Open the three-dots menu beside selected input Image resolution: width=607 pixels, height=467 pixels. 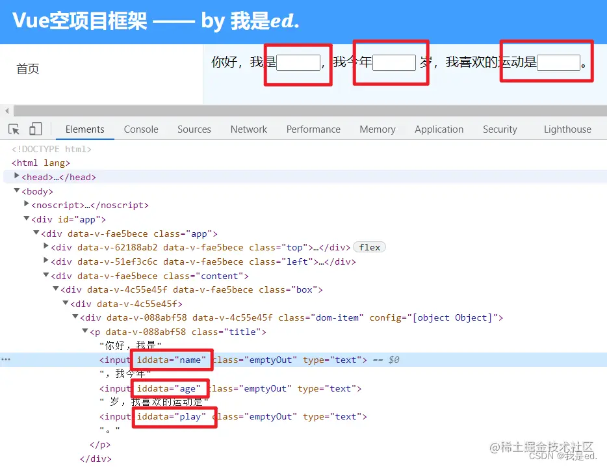(x=6, y=360)
